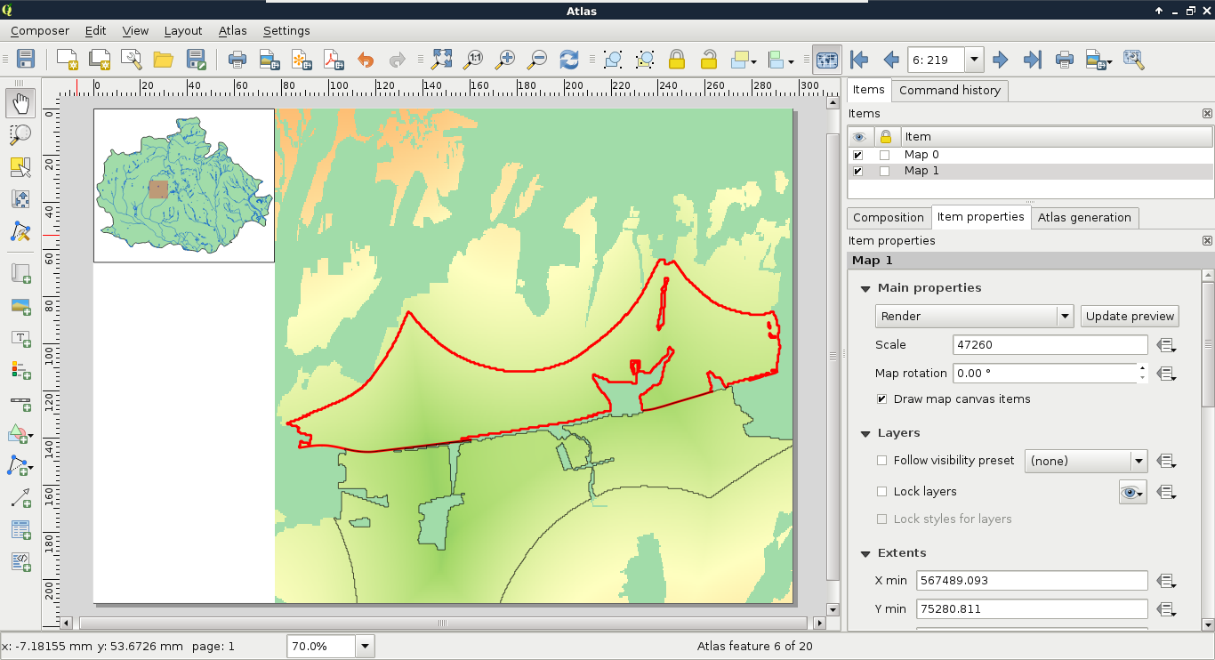Click the Lock selected items icon
The height and width of the screenshot is (660, 1215).
(x=677, y=60)
